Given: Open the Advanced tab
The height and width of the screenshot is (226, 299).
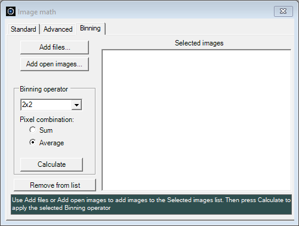Looking at the screenshot, I should pyautogui.click(x=58, y=29).
